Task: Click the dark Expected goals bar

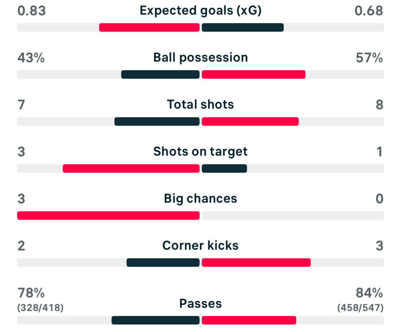Action: click(x=242, y=27)
